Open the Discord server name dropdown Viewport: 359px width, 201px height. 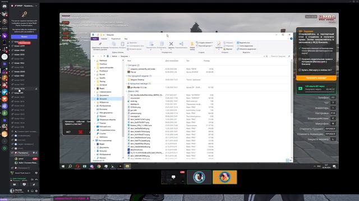(24, 6)
